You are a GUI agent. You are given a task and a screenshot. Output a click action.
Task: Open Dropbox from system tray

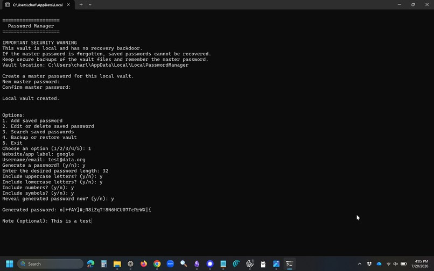point(369,264)
